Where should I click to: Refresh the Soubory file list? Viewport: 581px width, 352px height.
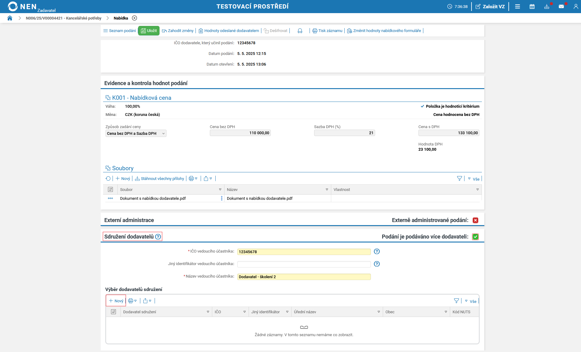pyautogui.click(x=108, y=179)
